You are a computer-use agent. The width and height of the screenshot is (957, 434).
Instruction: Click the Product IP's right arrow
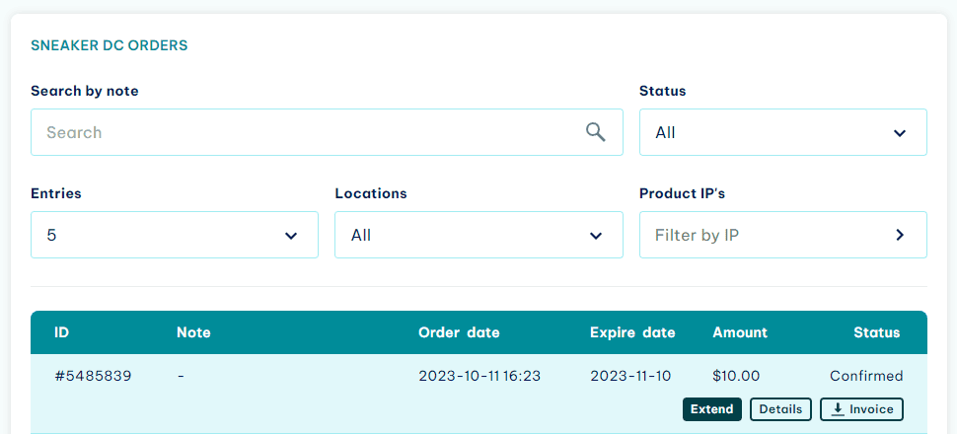point(900,235)
